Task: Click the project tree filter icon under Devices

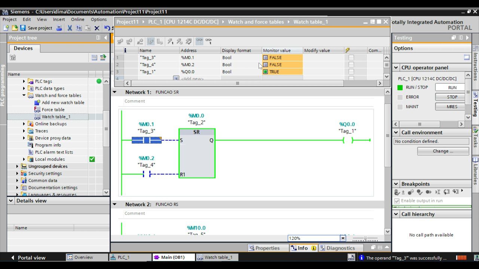Action: coord(13,58)
